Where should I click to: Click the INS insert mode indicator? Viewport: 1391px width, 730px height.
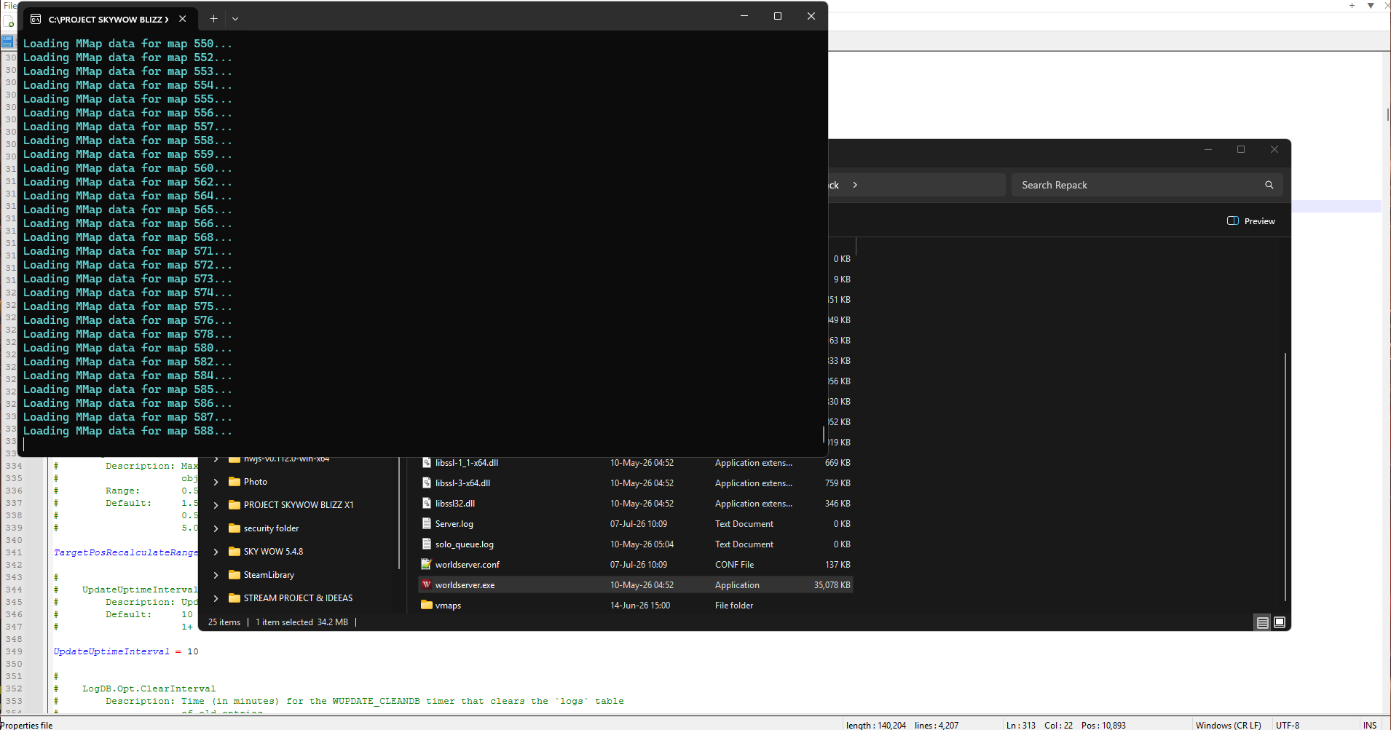click(1370, 725)
